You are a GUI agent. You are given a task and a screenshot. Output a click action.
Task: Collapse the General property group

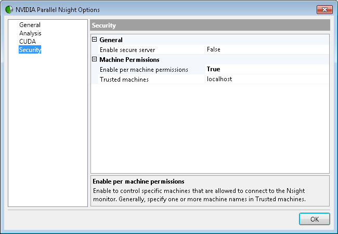pyautogui.click(x=95, y=40)
